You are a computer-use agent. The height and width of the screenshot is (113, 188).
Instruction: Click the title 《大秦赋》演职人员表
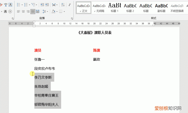pos(95,33)
